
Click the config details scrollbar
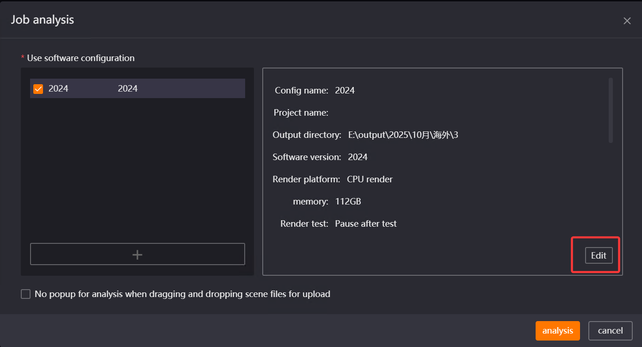point(611,110)
